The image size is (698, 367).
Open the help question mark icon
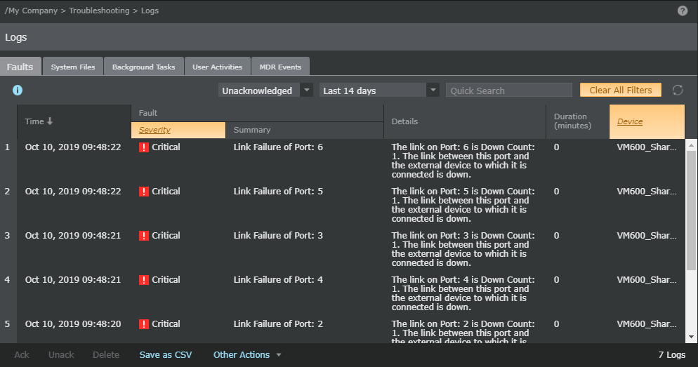[x=683, y=11]
